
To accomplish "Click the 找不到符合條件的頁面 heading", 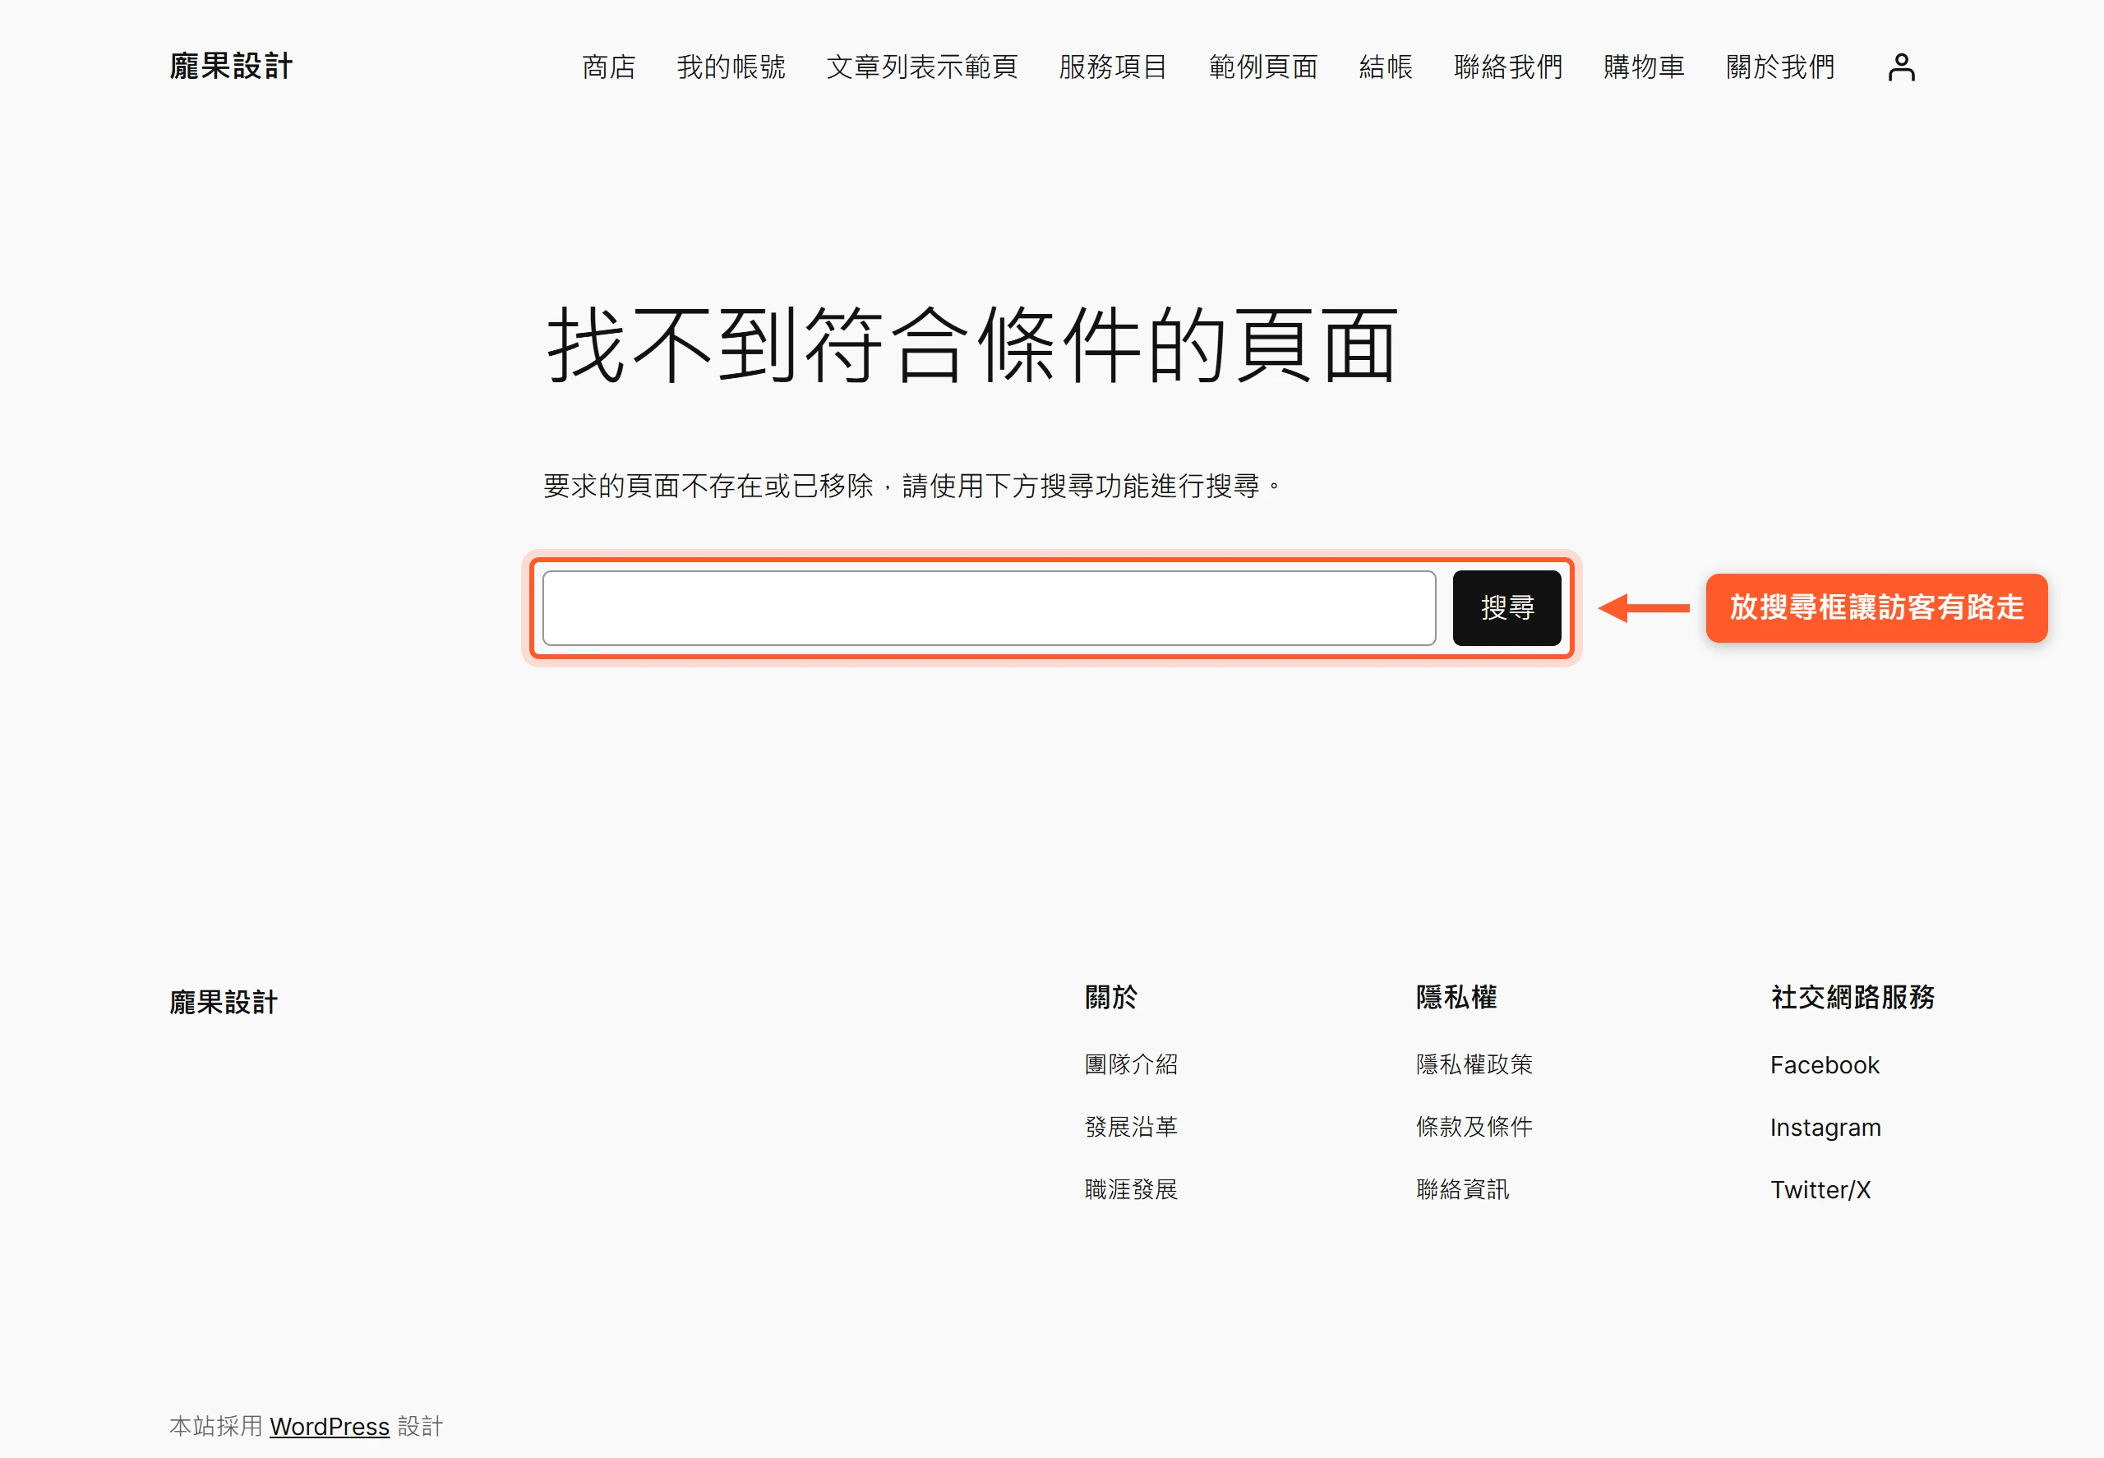I will (972, 345).
